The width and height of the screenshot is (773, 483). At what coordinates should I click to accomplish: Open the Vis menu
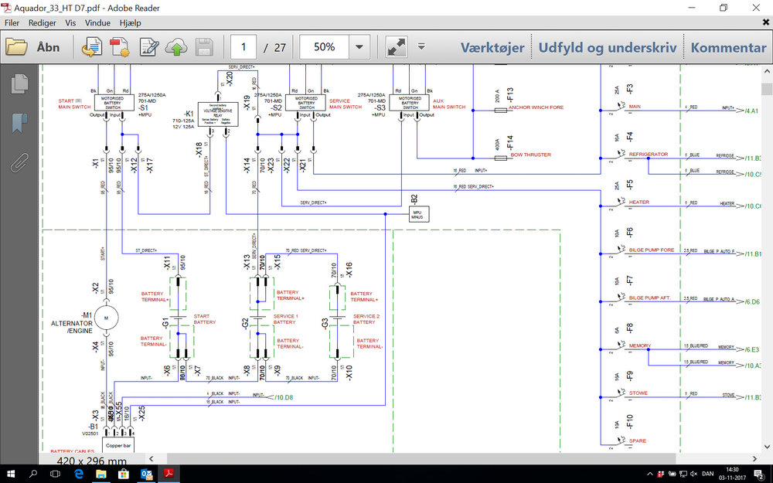[x=70, y=22]
